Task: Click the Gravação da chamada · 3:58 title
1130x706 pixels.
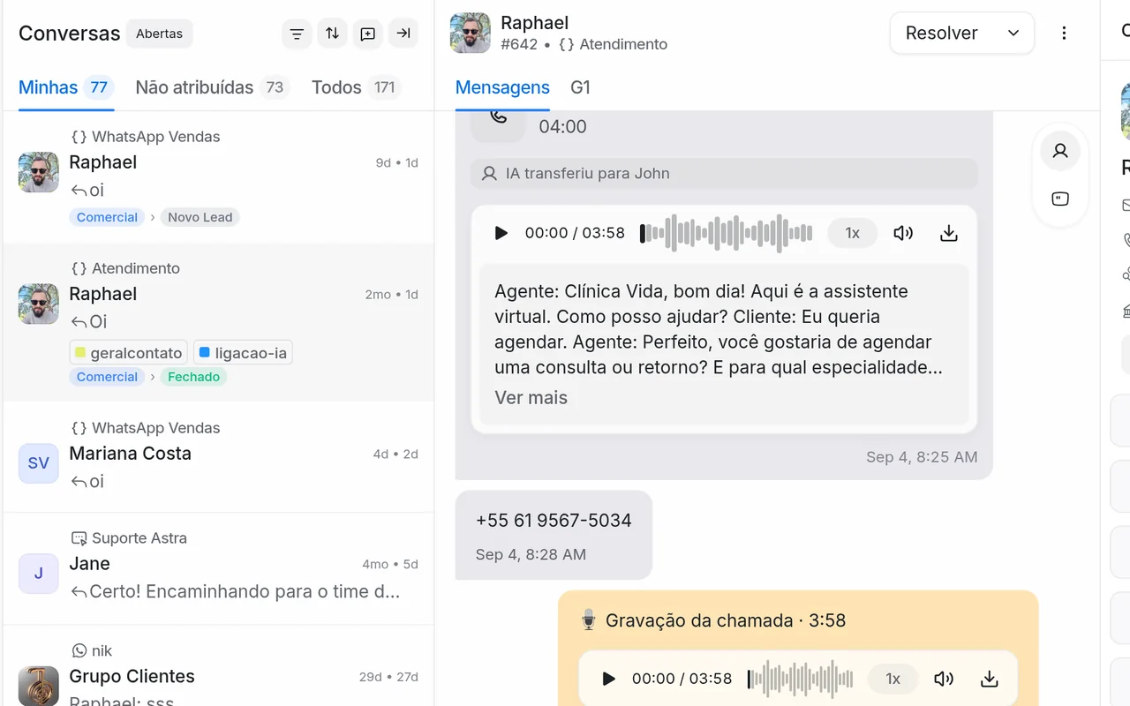Action: click(x=726, y=620)
